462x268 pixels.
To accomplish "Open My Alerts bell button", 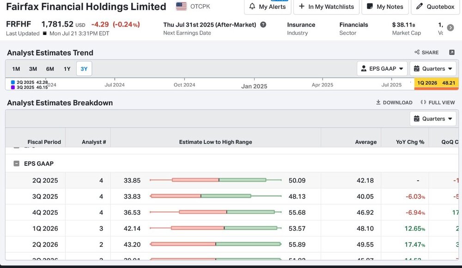I will click(267, 6).
